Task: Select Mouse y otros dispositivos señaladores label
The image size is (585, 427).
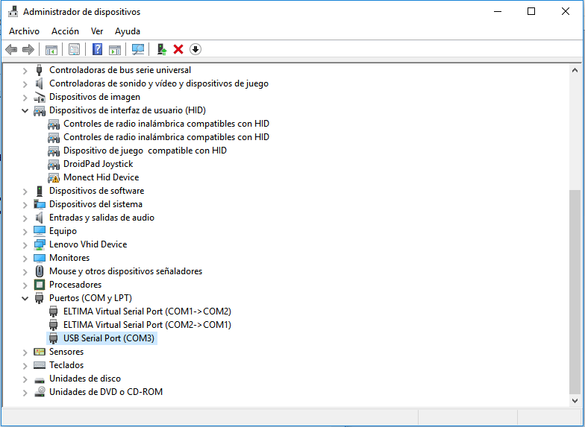Action: click(125, 271)
